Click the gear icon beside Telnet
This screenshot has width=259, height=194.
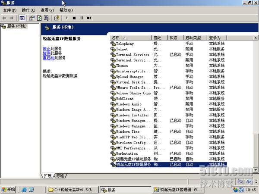113,49
